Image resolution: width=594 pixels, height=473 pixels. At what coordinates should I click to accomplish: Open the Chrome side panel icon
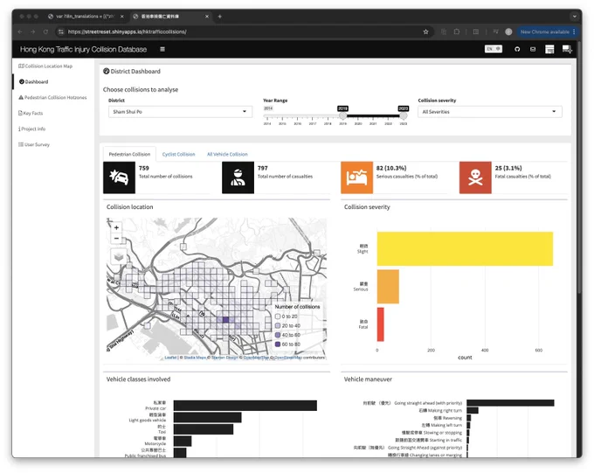point(476,31)
